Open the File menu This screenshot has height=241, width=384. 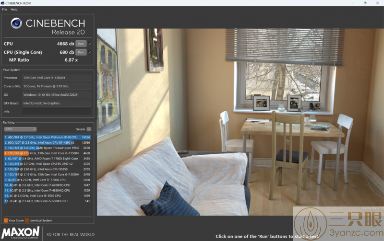[4, 9]
